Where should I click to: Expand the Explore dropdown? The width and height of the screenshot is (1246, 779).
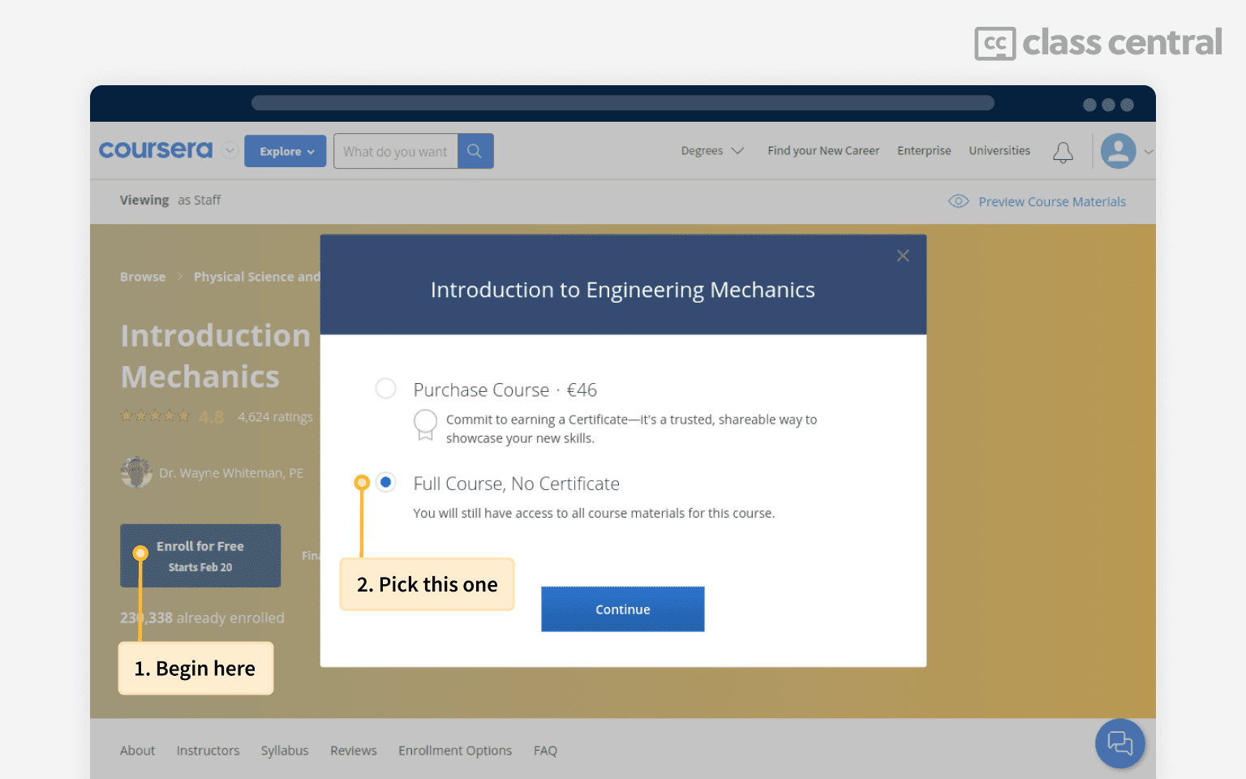coord(286,152)
